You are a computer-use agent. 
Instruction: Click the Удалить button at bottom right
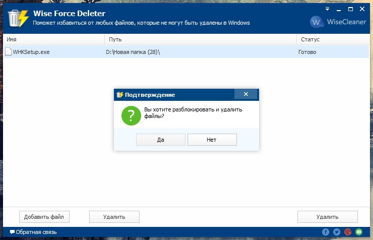coord(327,217)
